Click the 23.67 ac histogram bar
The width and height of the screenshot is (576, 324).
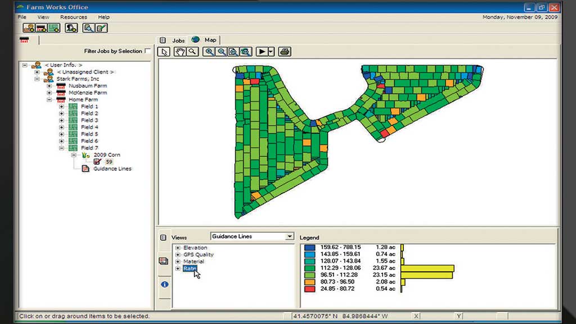coord(427,268)
